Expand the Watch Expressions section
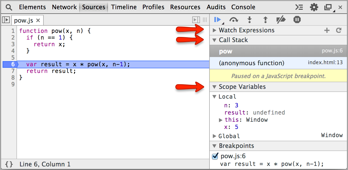 215,31
